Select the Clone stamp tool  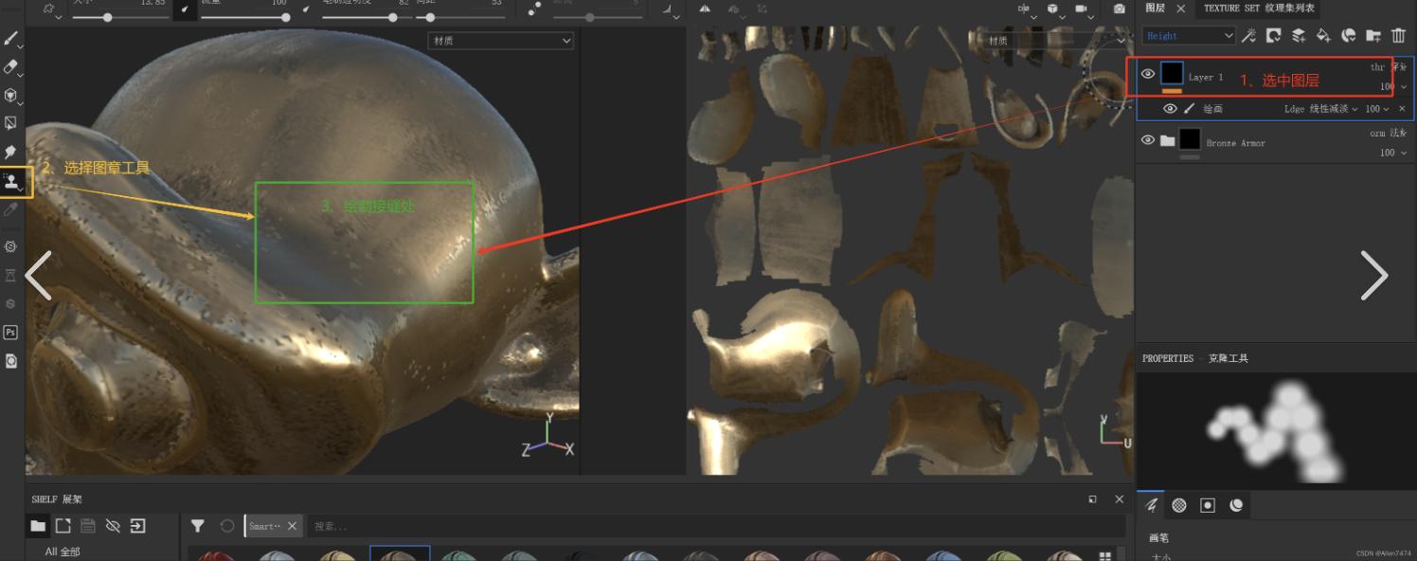12,181
